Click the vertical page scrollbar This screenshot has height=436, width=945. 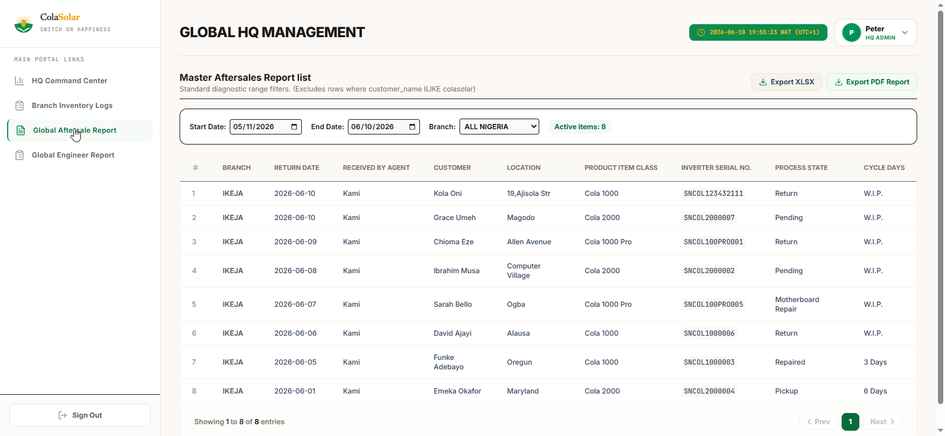(x=940, y=206)
